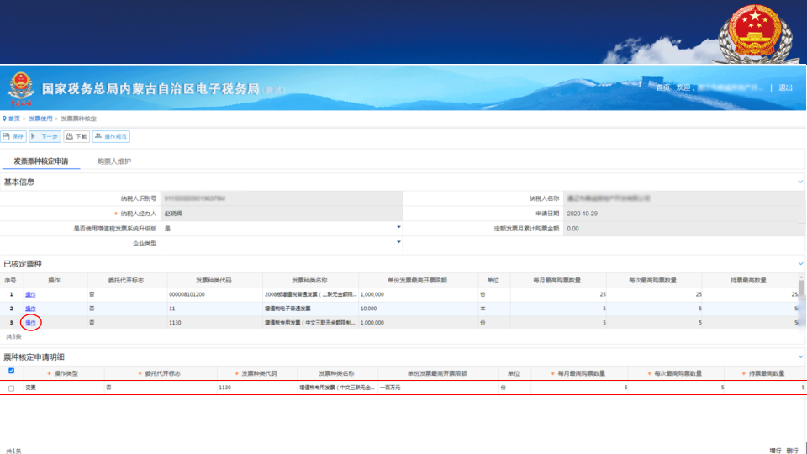Screen dimensions: 807x454
Task: Open 发票使用 breadcrumb link
Action: coord(40,119)
